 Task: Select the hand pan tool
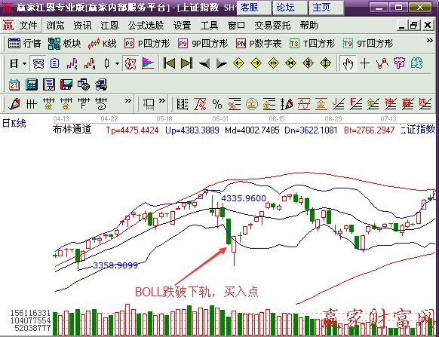point(348,63)
